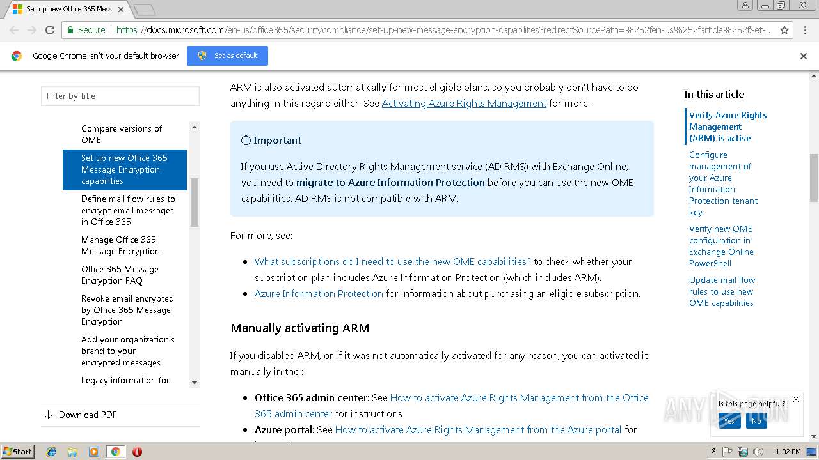Screen dimensions: 819x460
Task: Click the red stop-sign taskbar icon
Action: coord(137,452)
